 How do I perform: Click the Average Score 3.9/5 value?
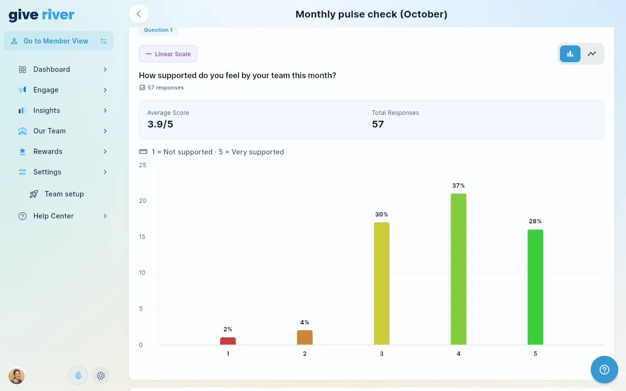tap(160, 124)
